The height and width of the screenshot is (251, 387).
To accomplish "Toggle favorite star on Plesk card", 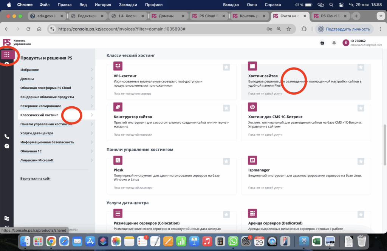I will (226, 161).
